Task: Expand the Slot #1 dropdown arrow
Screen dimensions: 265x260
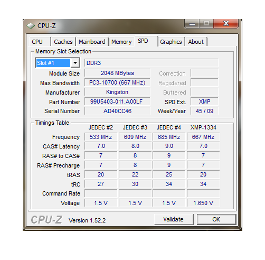Action: pos(75,63)
